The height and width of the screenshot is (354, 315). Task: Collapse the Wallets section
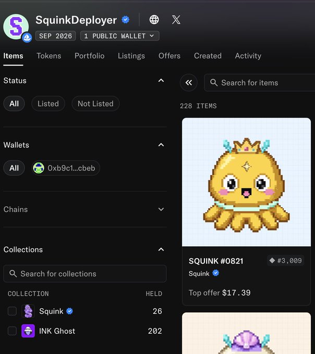pos(161,145)
